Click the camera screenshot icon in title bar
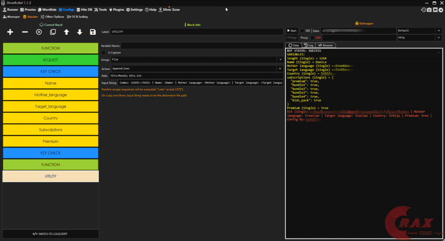 (429, 9)
